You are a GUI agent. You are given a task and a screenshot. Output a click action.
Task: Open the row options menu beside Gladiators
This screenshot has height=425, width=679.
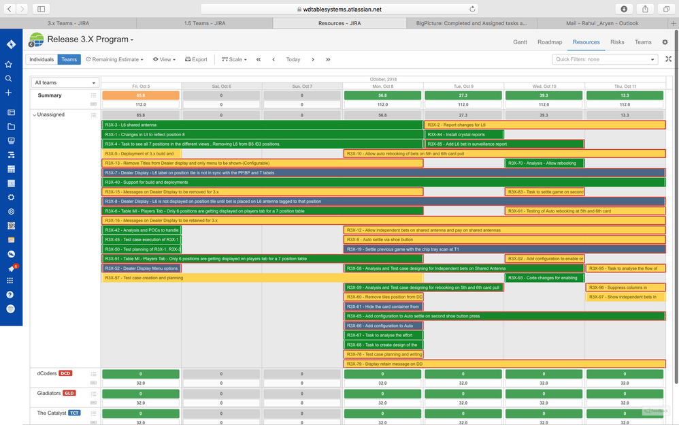[x=93, y=393]
